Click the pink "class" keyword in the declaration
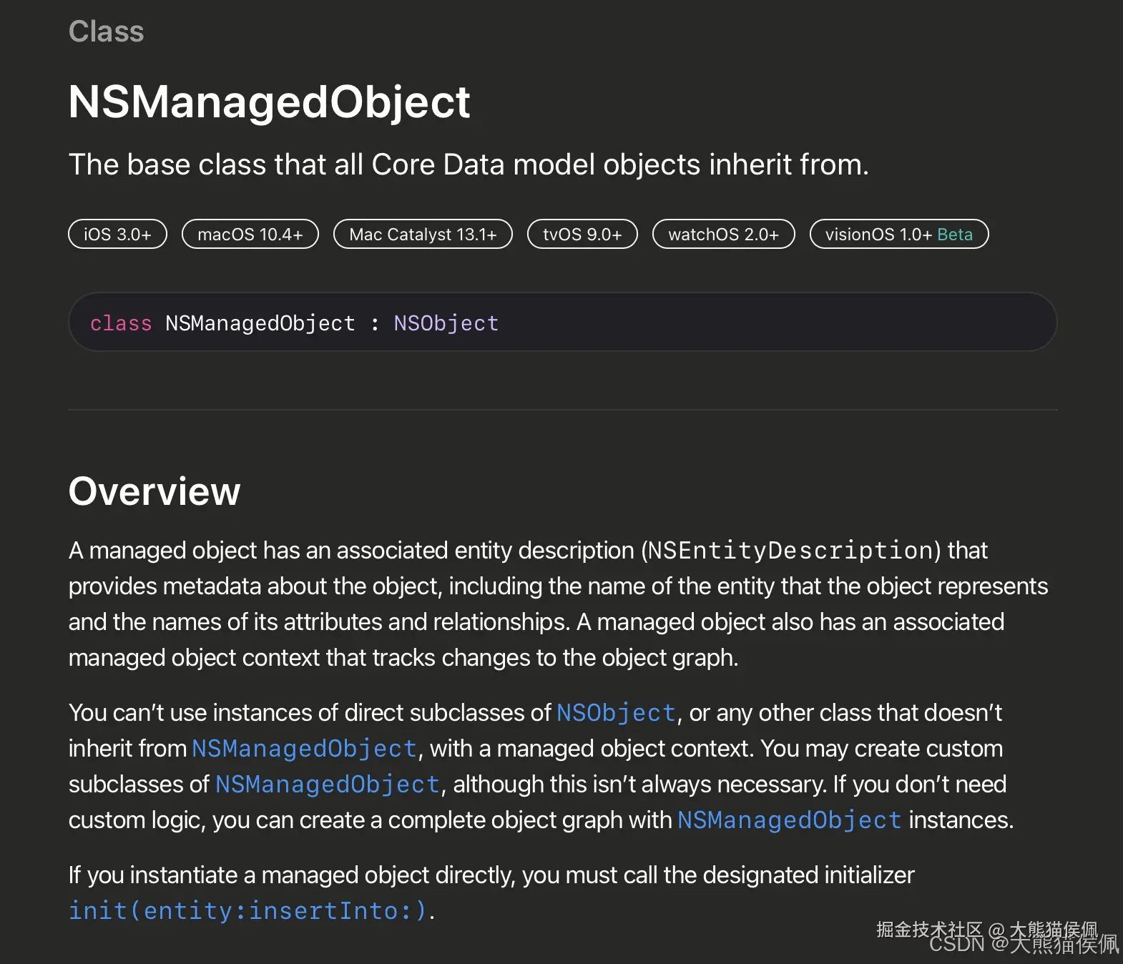The height and width of the screenshot is (964, 1123). (x=121, y=323)
